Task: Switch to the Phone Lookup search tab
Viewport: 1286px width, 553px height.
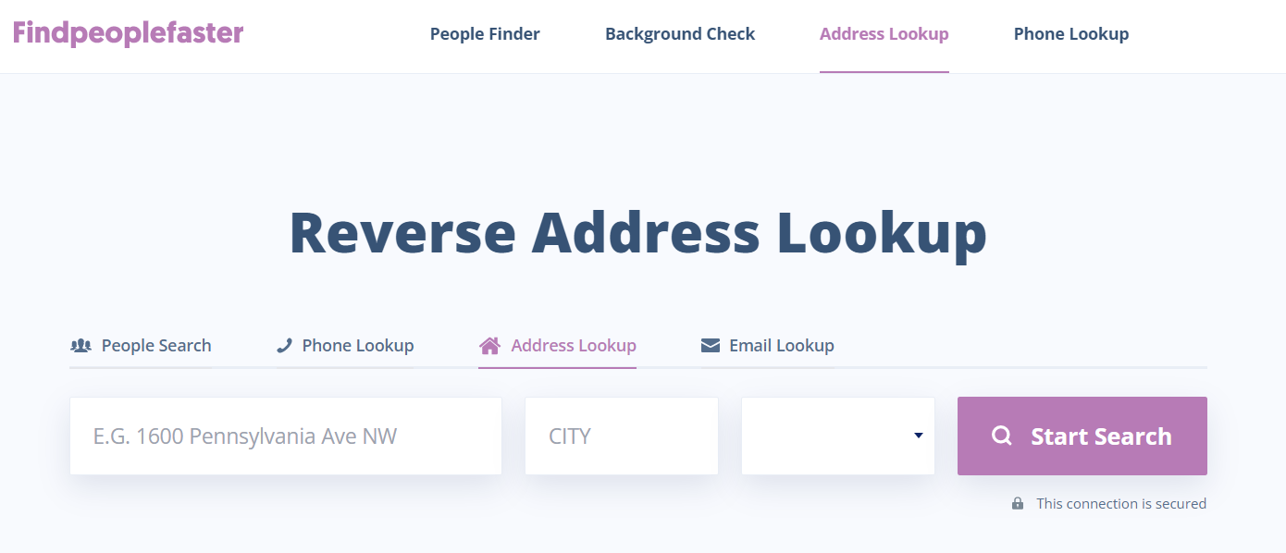Action: 345,346
